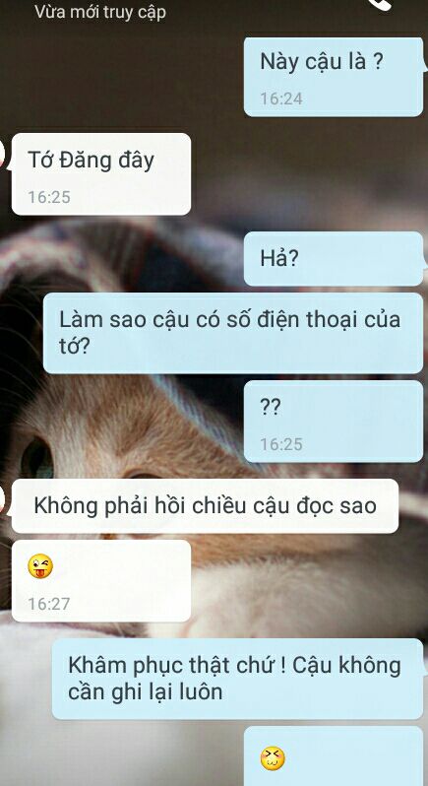Tap the white bubble containing the winking emoji
The height and width of the screenshot is (786, 428).
(101, 581)
